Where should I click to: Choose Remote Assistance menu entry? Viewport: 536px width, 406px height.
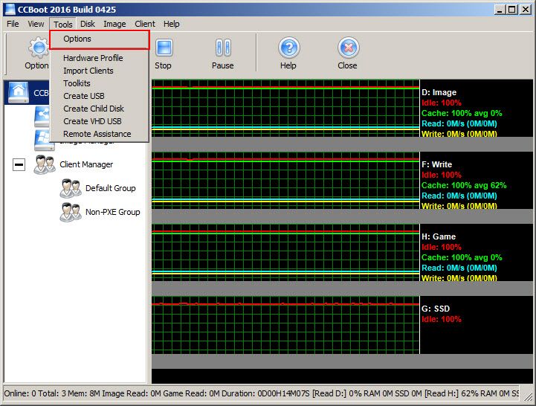(x=100, y=134)
